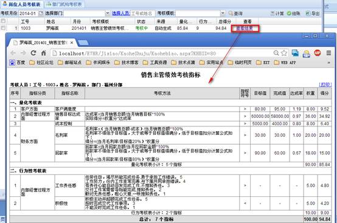The width and height of the screenshot is (337, 223).
Task: Click the localhost address bar
Action: [161, 53]
